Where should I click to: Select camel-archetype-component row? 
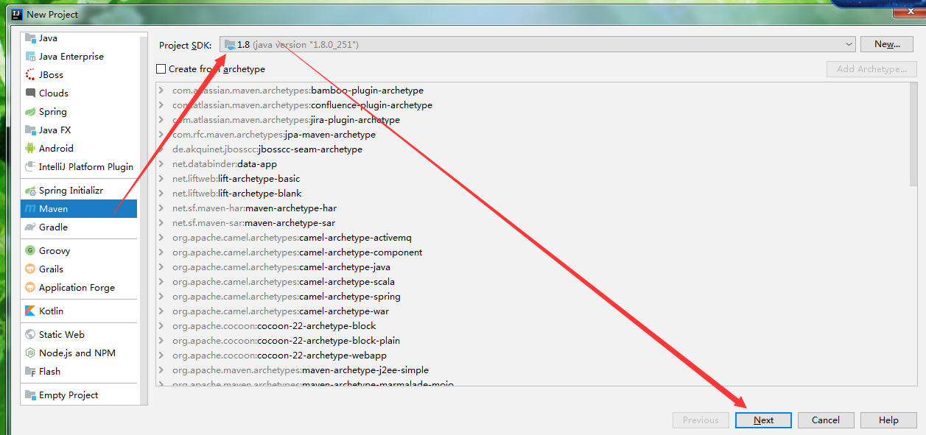pos(532,252)
